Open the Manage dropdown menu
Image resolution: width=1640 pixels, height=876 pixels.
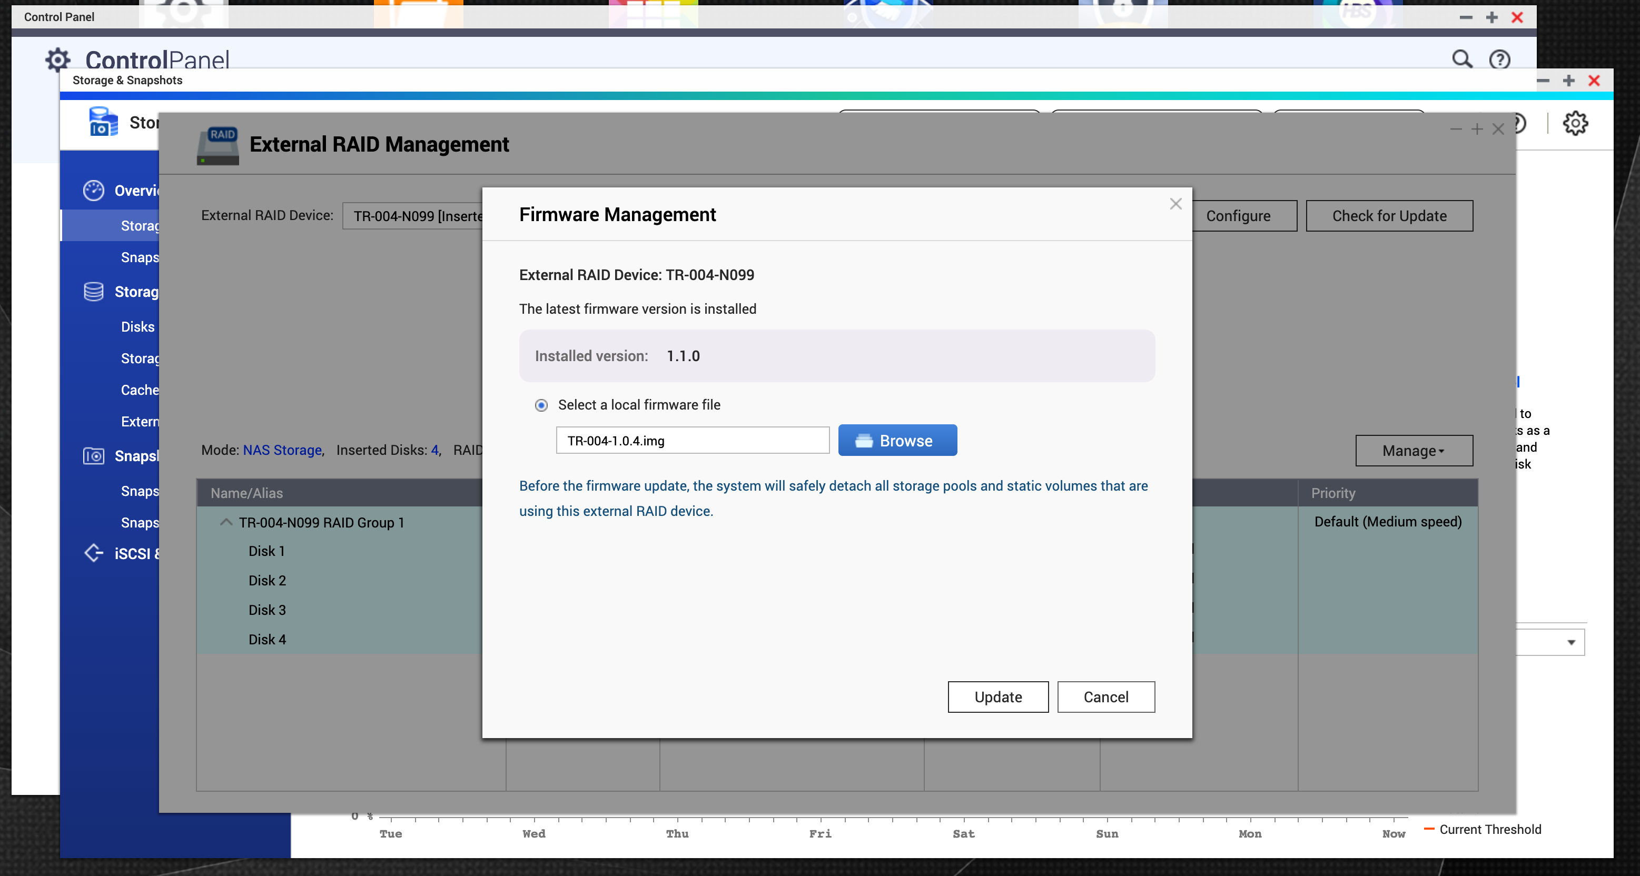(x=1414, y=451)
